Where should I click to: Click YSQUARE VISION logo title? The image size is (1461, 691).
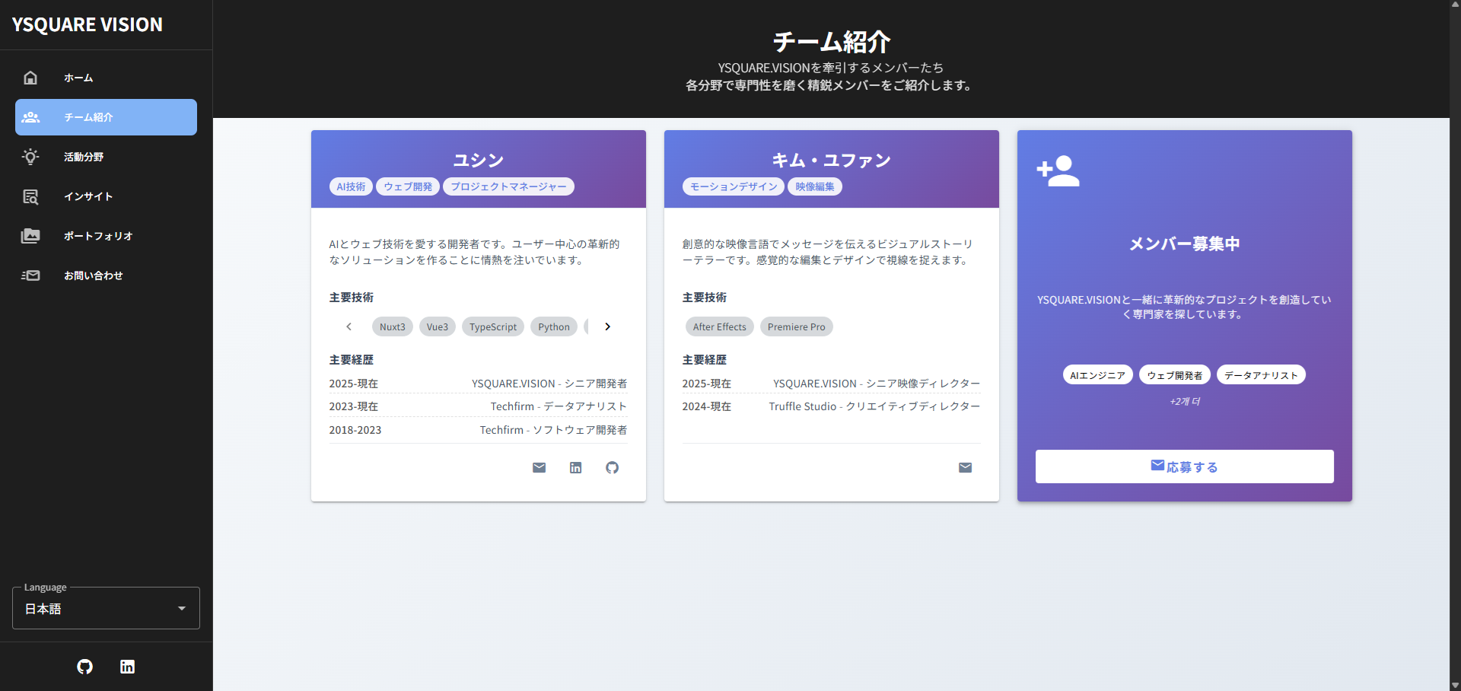click(88, 24)
